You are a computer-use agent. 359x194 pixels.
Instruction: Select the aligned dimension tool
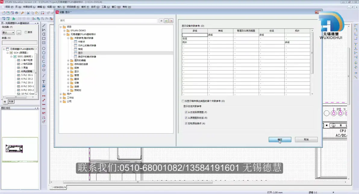pyautogui.click(x=44, y=100)
